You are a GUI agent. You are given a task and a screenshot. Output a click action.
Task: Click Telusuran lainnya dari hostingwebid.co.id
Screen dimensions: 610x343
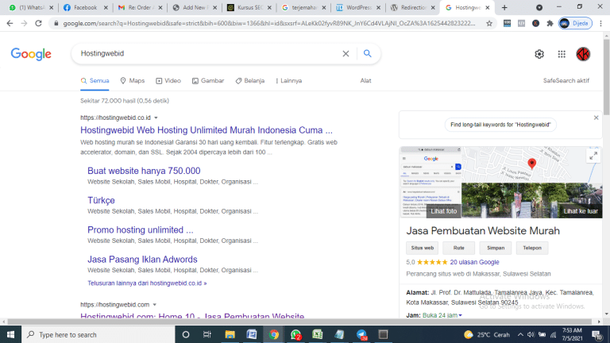(x=147, y=283)
